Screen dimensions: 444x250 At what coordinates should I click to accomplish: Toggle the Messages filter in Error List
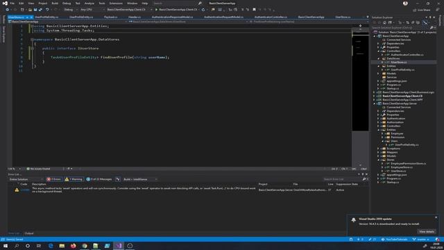coord(99,179)
